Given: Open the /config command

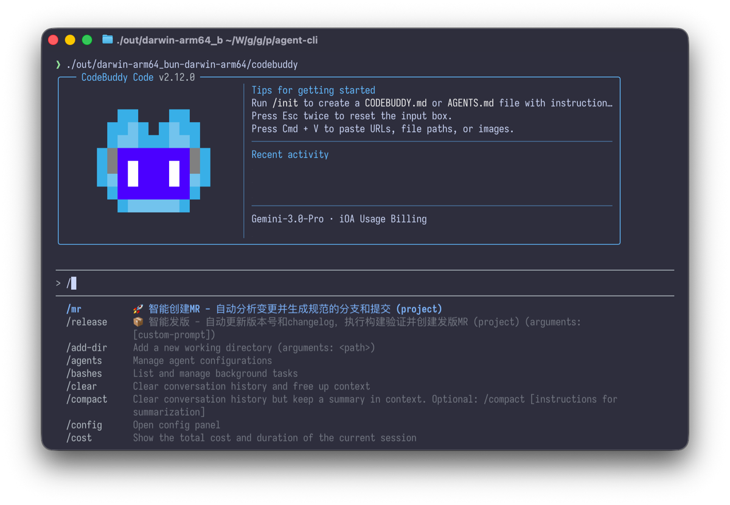Looking at the screenshot, I should 84,425.
